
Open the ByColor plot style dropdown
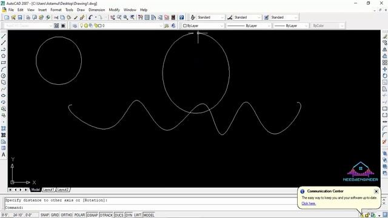click(x=327, y=25)
